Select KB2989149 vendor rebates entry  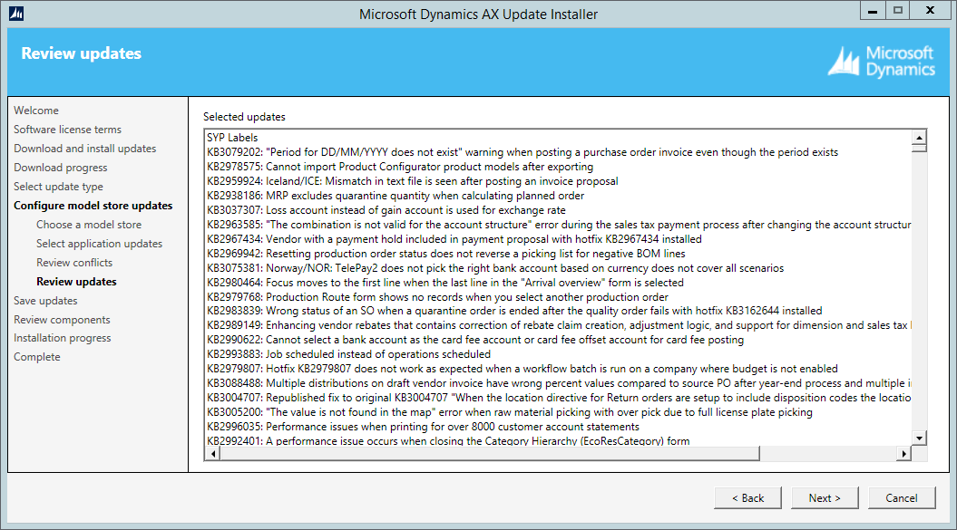coord(559,325)
